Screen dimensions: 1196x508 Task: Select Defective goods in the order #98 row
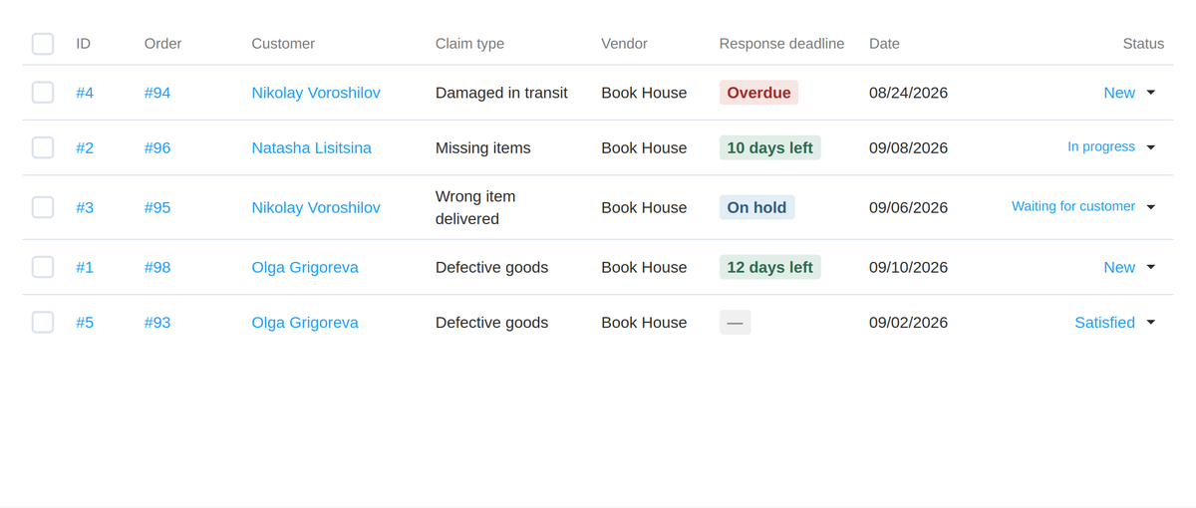pyautogui.click(x=491, y=267)
